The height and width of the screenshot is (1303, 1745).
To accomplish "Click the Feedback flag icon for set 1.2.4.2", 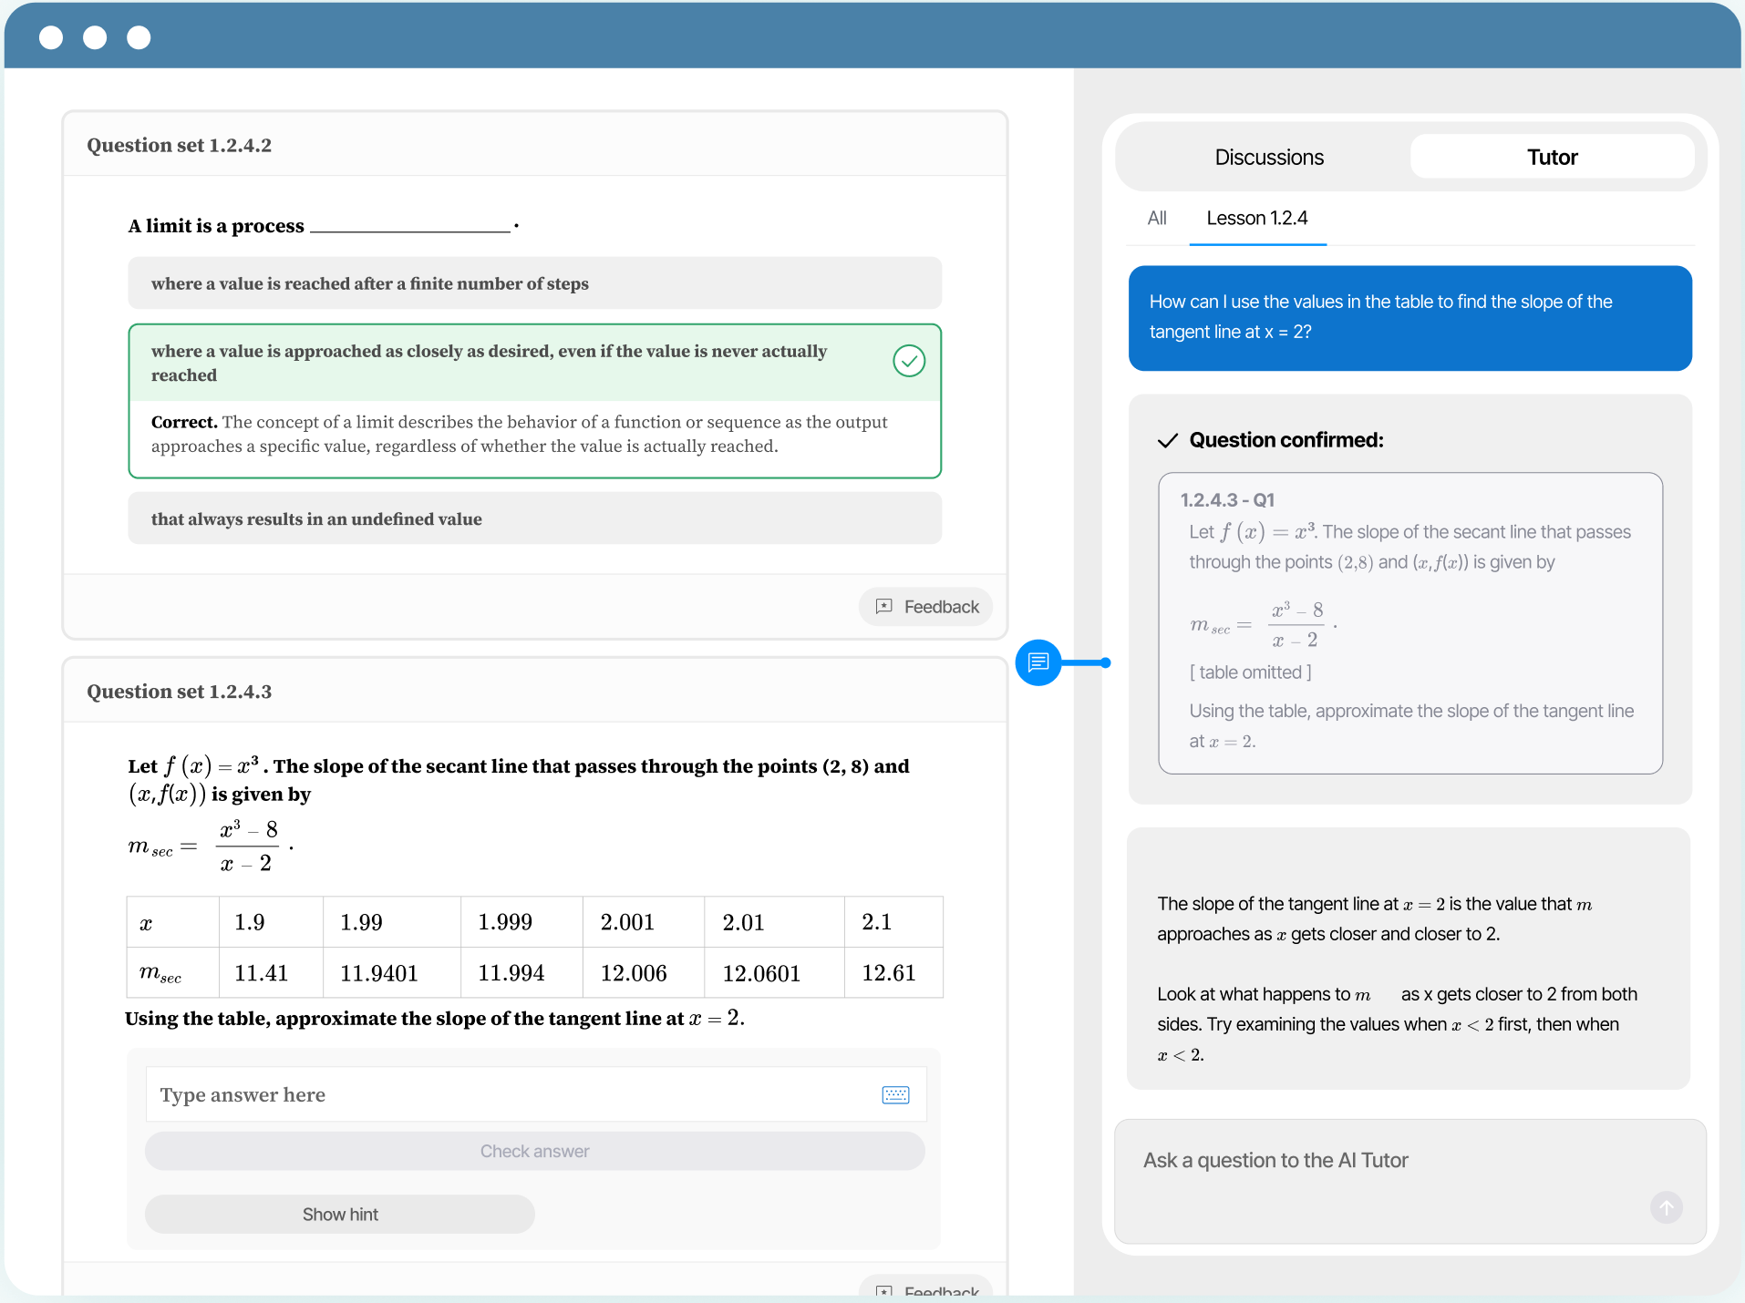I will point(883,607).
